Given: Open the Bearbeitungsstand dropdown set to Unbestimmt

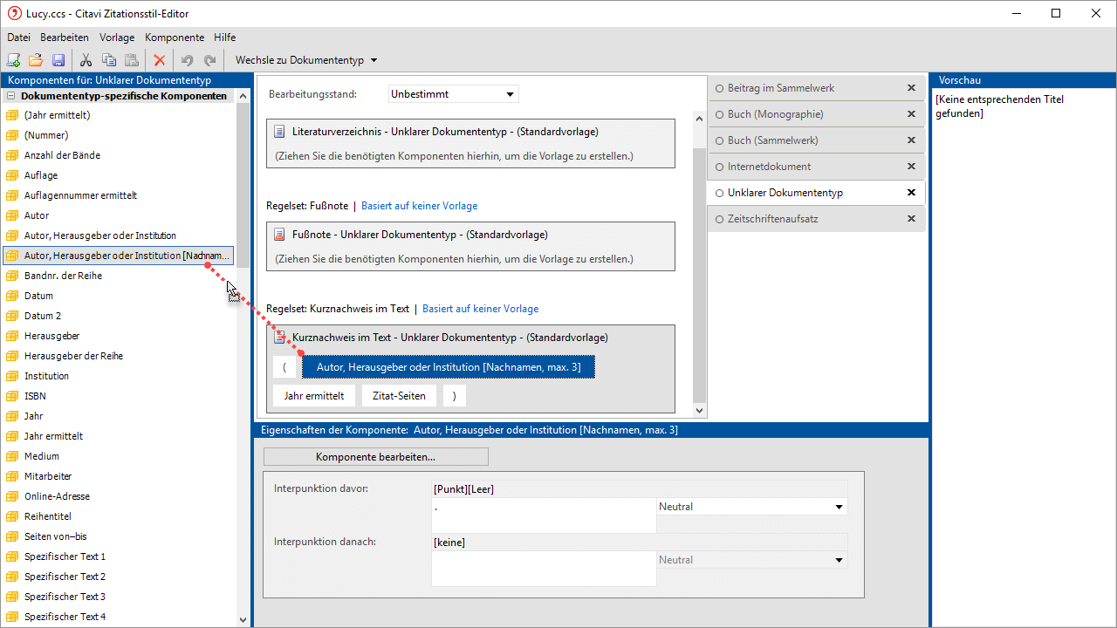Looking at the screenshot, I should tap(453, 94).
